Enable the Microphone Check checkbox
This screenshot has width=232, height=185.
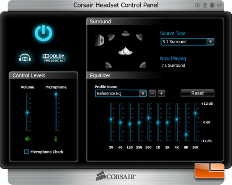[26, 152]
